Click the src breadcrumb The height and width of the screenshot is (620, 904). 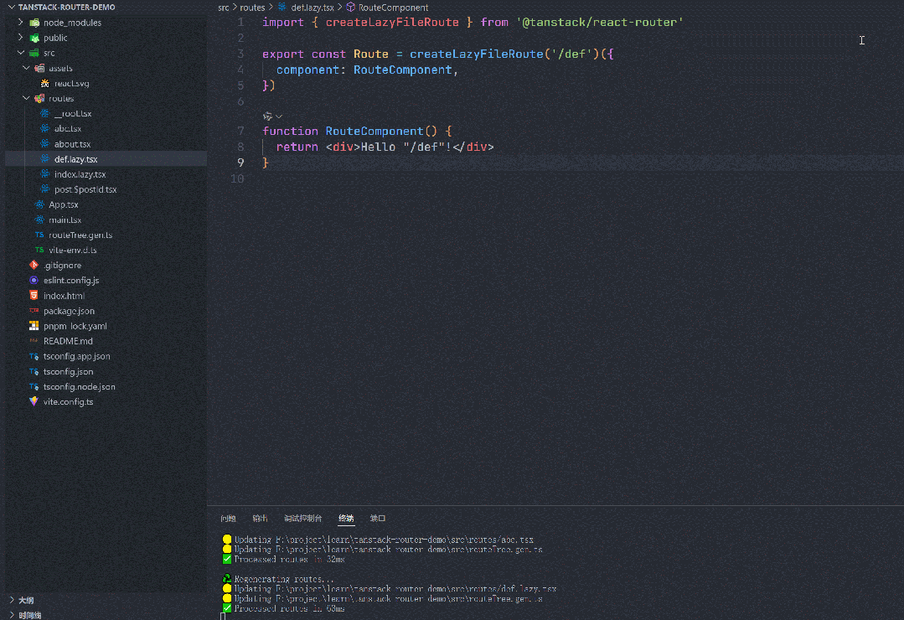click(x=224, y=8)
